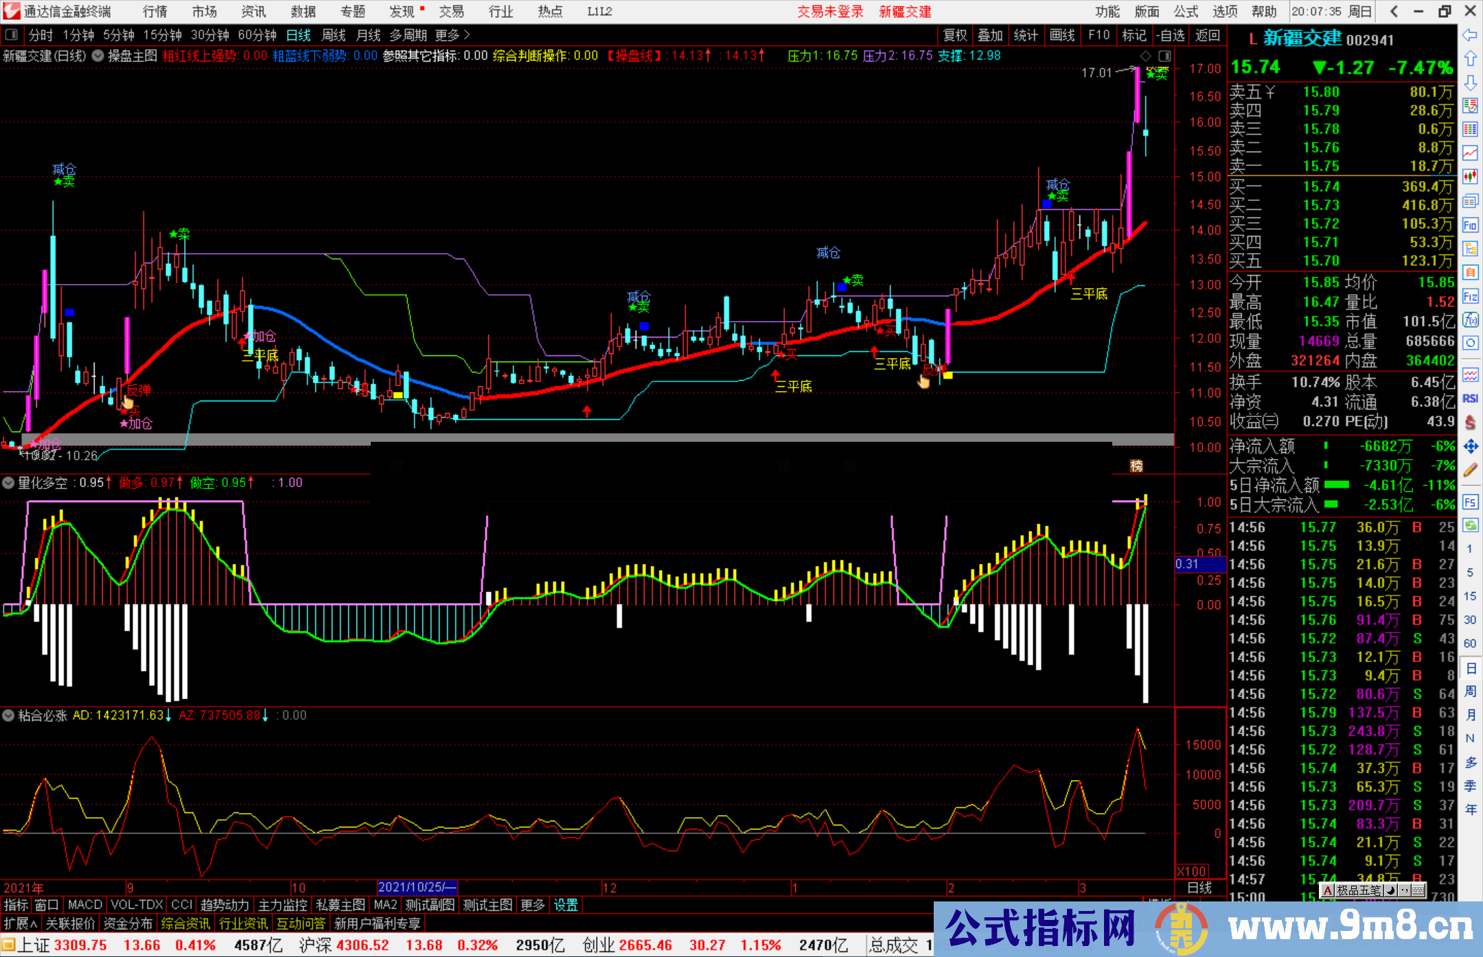
Task: Click the f(x) formula icon in sidebar
Action: pos(1470,320)
